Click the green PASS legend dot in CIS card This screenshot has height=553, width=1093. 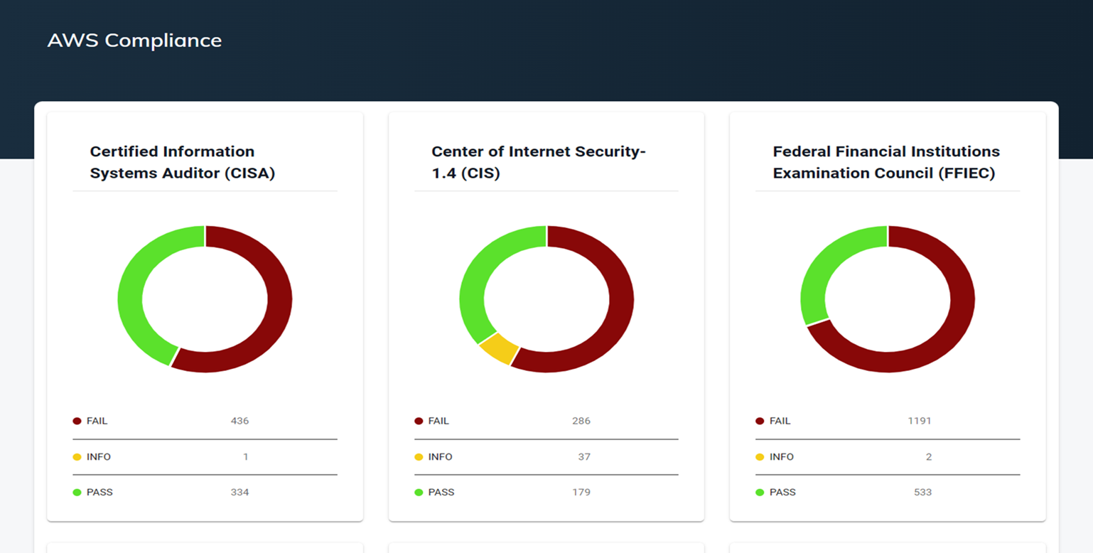click(x=419, y=492)
